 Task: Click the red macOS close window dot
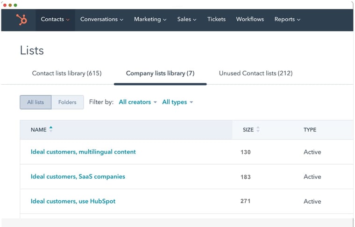tap(5, 5)
